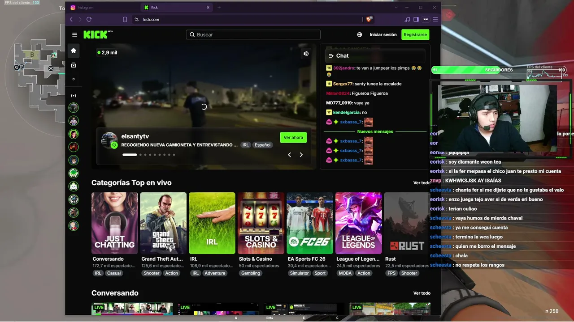The height and width of the screenshot is (322, 574).
Task: Click the Sport tag under EA Sports FC
Action: (x=320, y=273)
